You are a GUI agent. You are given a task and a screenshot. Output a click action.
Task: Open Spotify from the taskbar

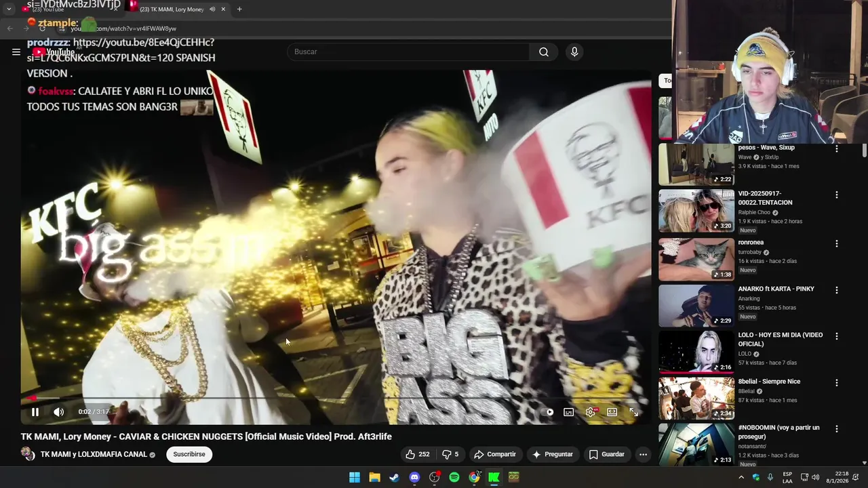point(454,477)
